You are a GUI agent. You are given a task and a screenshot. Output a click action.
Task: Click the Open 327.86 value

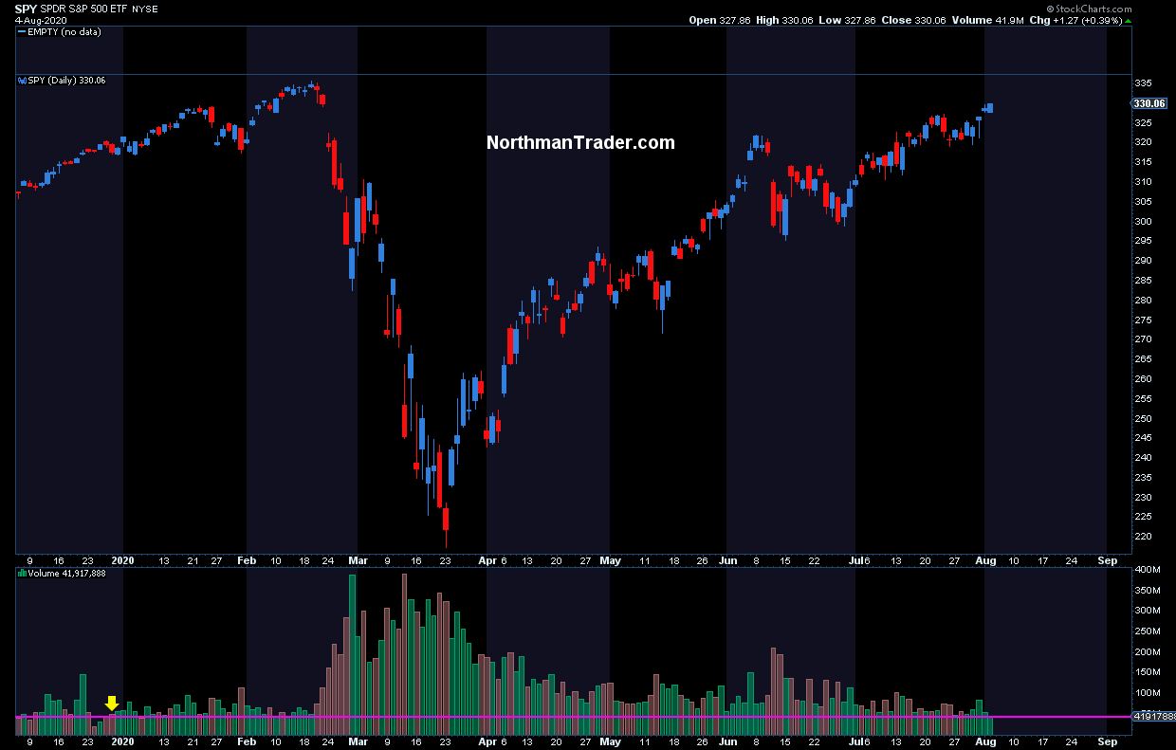tap(719, 20)
